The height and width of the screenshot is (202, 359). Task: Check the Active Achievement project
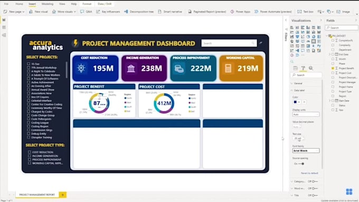(29, 82)
